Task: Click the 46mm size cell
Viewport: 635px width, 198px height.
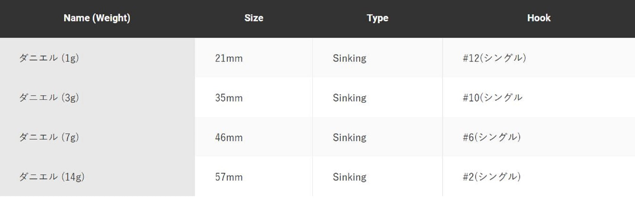Action: [229, 137]
